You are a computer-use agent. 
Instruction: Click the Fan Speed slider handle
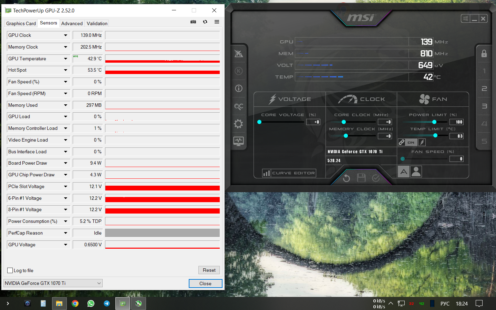pyautogui.click(x=403, y=159)
